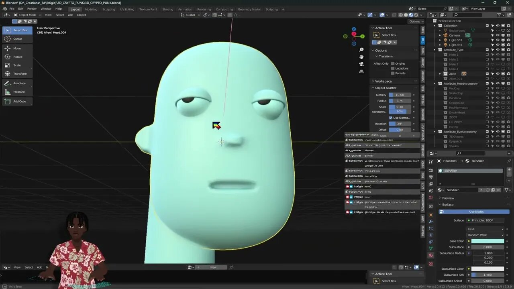Open the File menu
This screenshot has width=514, height=289.
coord(12,9)
